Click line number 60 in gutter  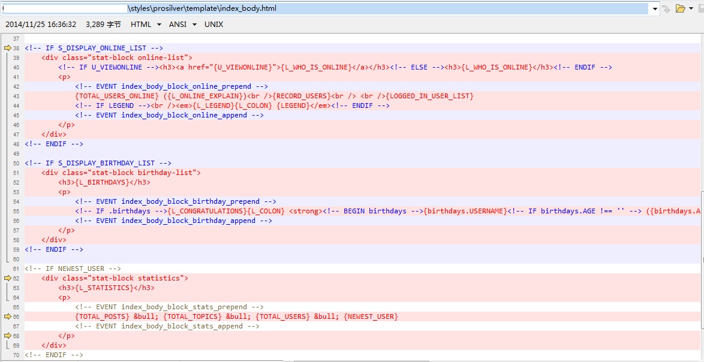(17, 259)
